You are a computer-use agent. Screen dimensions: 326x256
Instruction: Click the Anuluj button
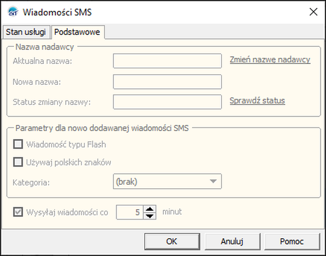232,241
